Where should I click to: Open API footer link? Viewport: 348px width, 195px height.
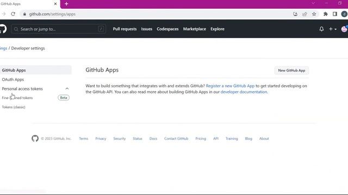click(x=216, y=139)
